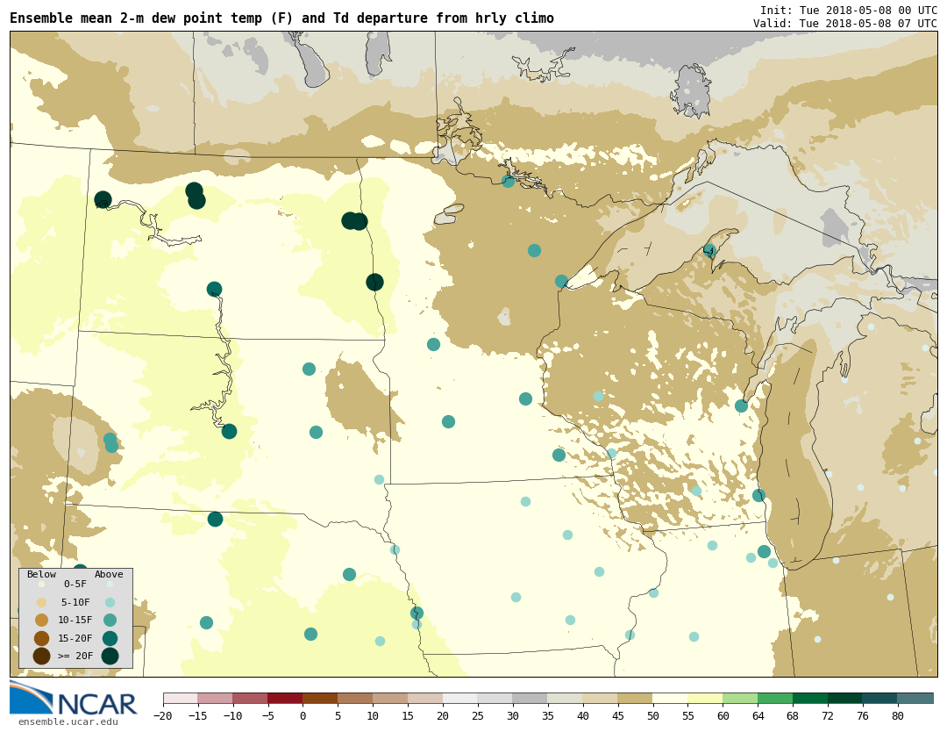The image size is (947, 732).
Task: Click the colorbar swatch between 20 and 25
Action: (461, 699)
